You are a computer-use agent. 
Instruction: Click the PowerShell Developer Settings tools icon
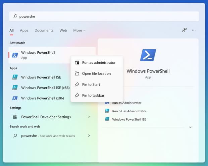click(15, 117)
